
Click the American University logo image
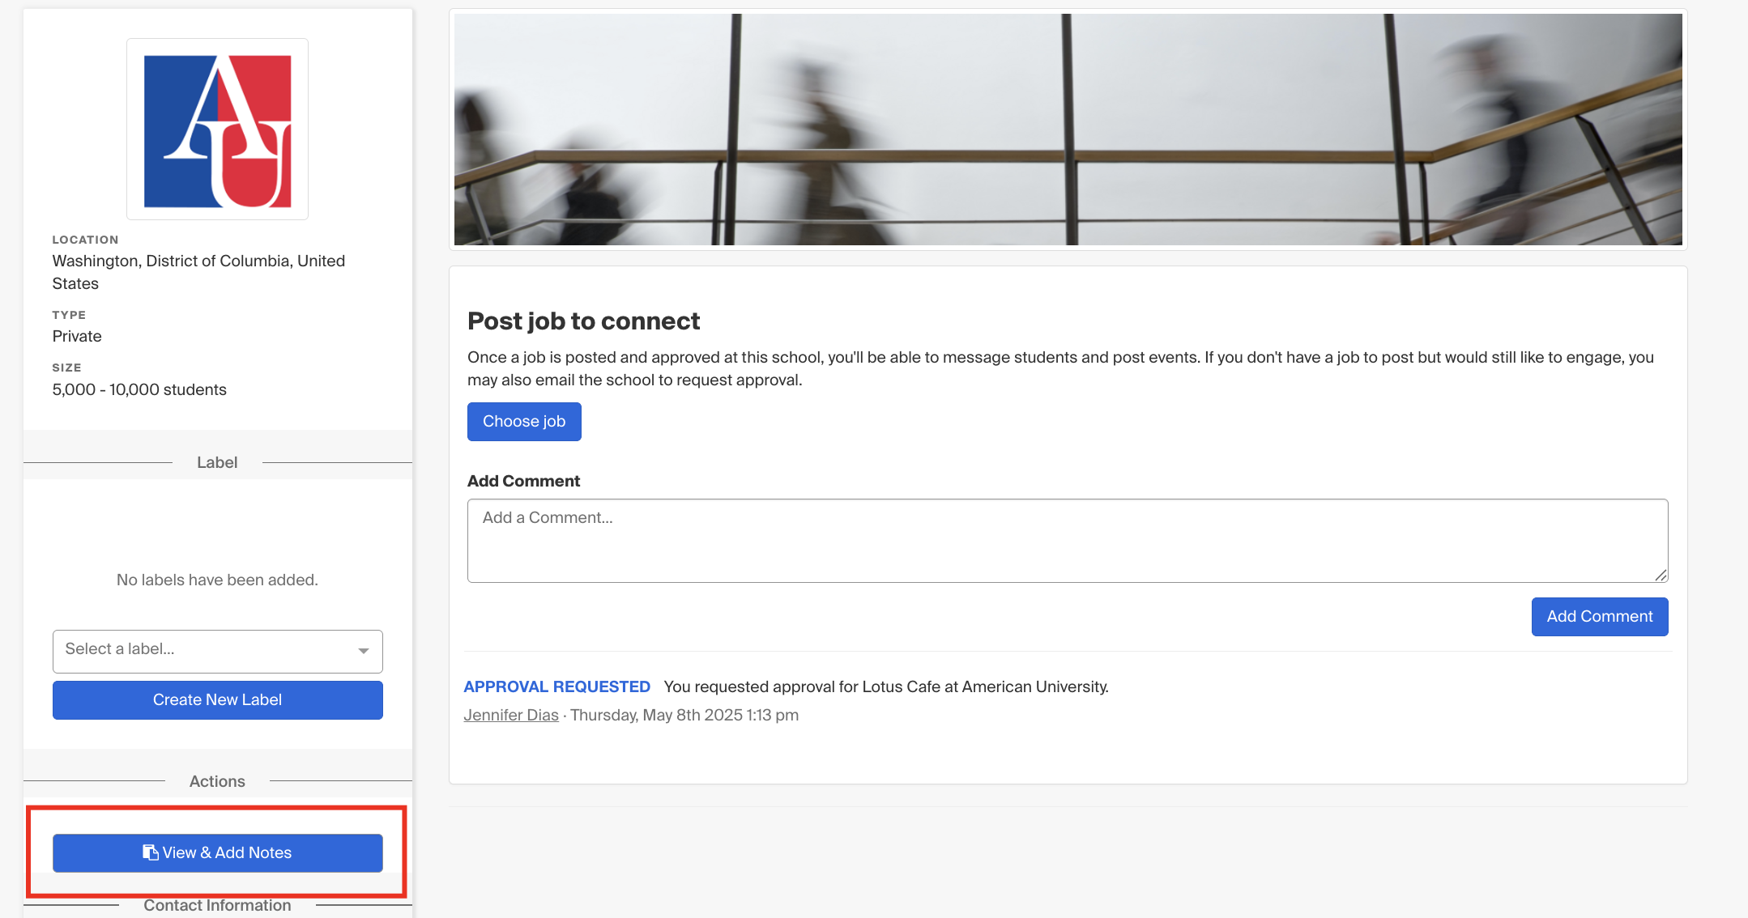pos(217,130)
